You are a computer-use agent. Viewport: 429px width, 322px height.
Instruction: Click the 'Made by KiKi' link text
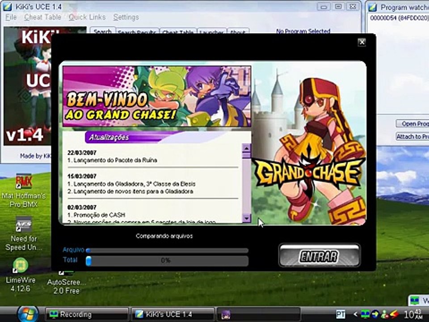coord(36,156)
